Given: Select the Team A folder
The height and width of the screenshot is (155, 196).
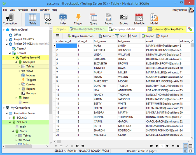Looking at the screenshot, I should pyautogui.click(x=22, y=49).
